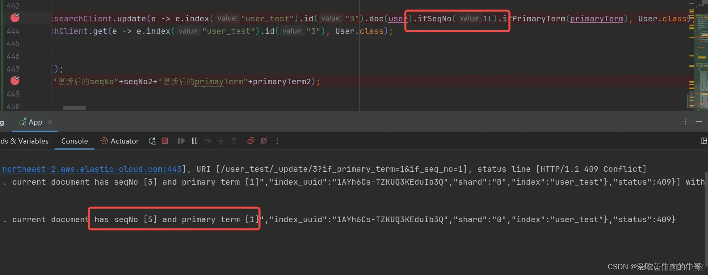Viewport: 708px width, 275px height.
Task: Step out of the method
Action: coord(234,141)
